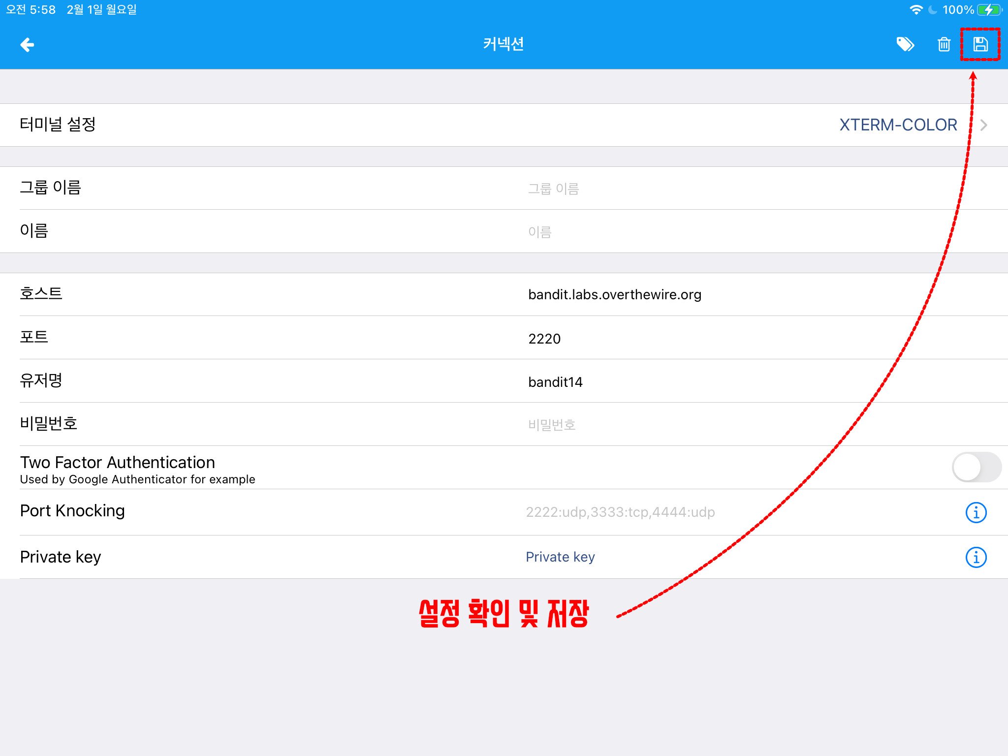Open XTERM-COLOR terminal type selection

pyautogui.click(x=898, y=125)
